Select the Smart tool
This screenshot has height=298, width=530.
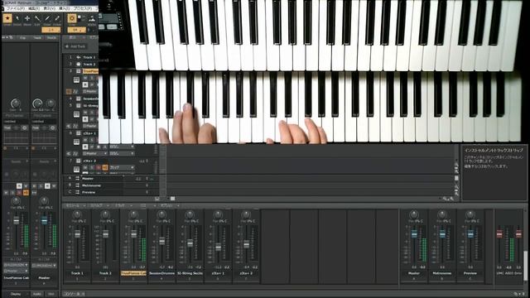[7, 18]
